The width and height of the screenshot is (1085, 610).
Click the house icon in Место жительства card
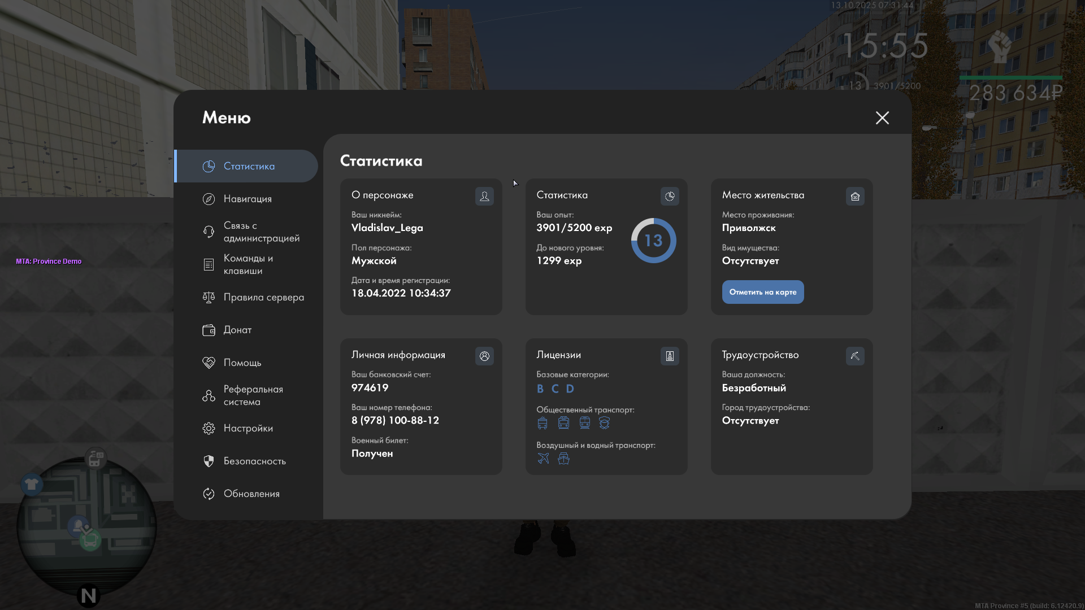tap(855, 196)
